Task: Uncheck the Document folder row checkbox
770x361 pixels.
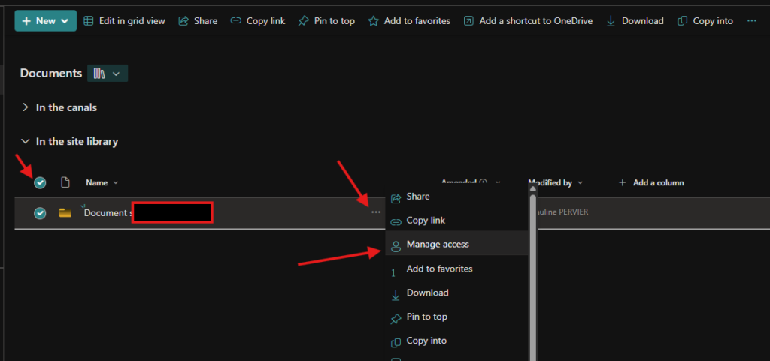Action: pyautogui.click(x=41, y=213)
